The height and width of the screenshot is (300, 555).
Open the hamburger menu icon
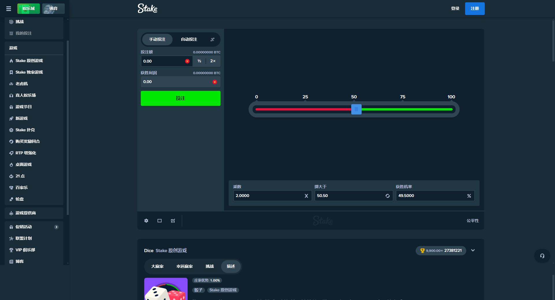(9, 9)
